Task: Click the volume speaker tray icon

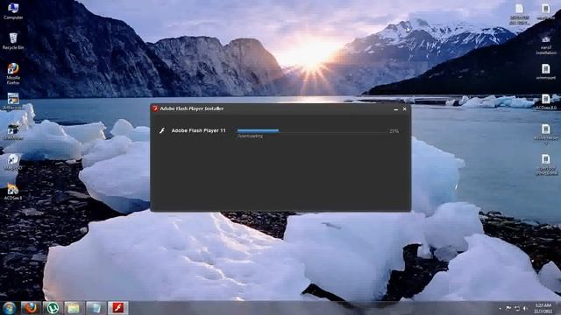Action: [x=526, y=308]
